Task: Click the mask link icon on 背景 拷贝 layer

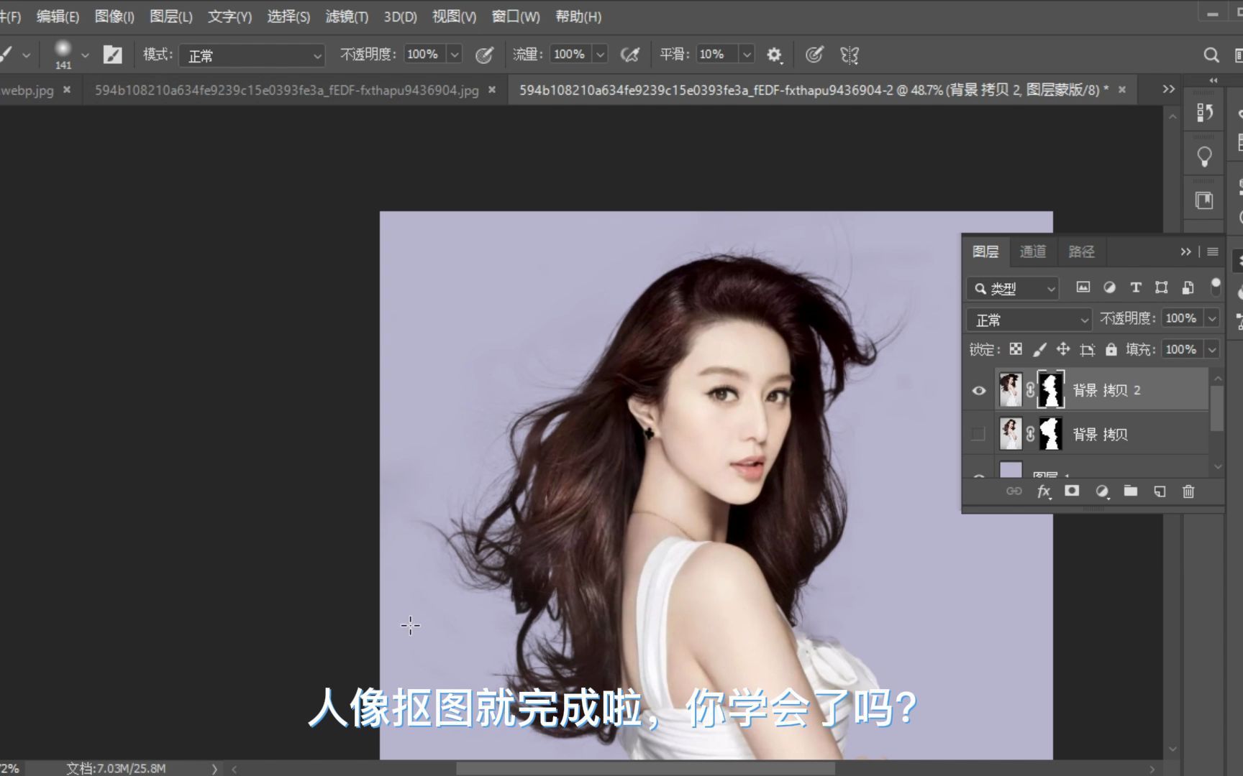Action: (1030, 434)
